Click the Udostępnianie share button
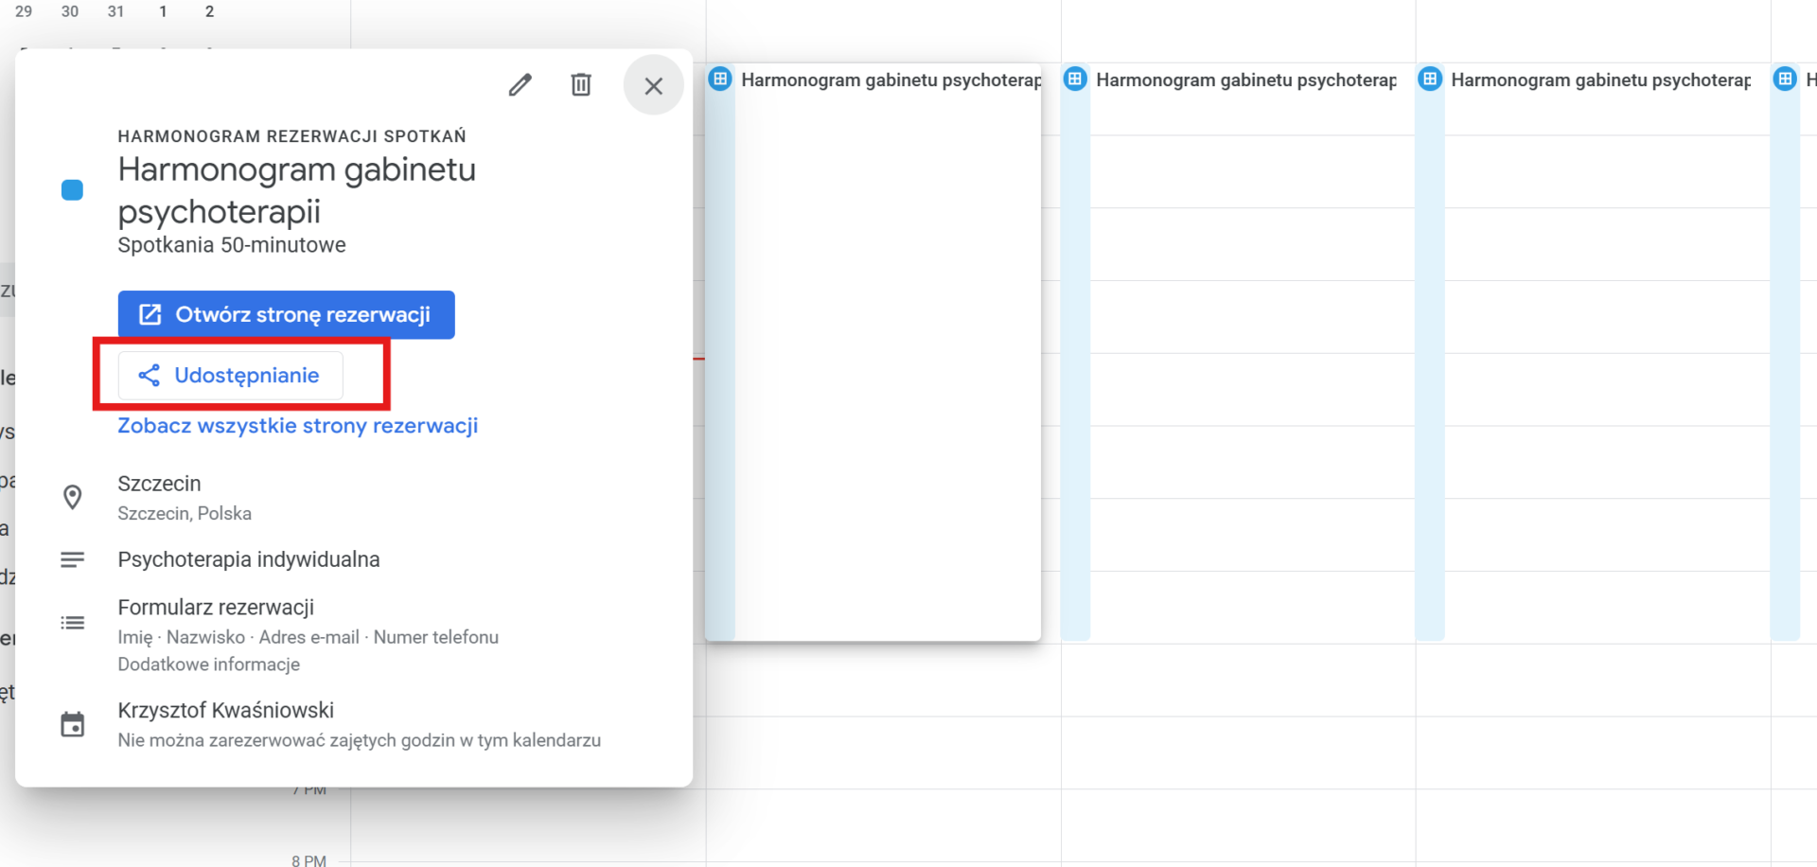Image resolution: width=1817 pixels, height=867 pixels. 230,375
